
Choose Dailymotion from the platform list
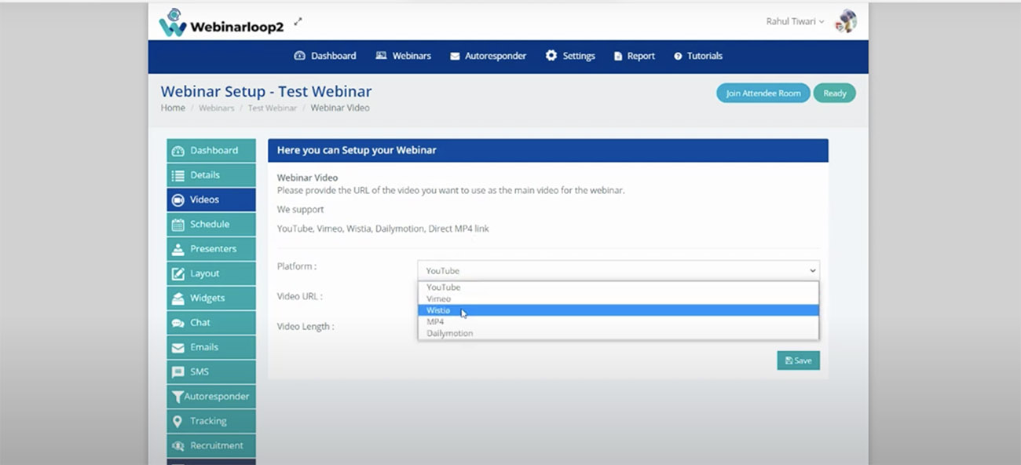tap(618, 333)
